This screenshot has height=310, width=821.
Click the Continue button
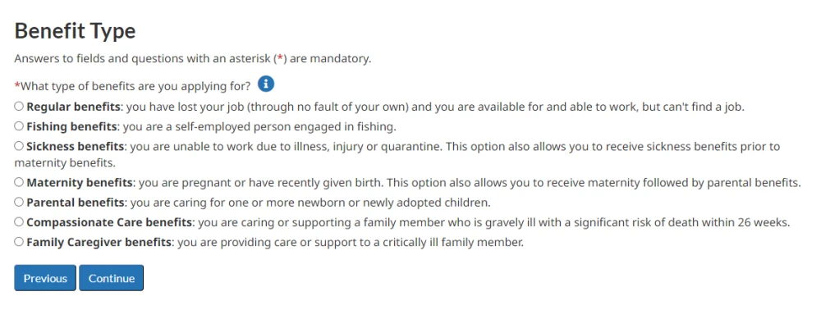(111, 278)
